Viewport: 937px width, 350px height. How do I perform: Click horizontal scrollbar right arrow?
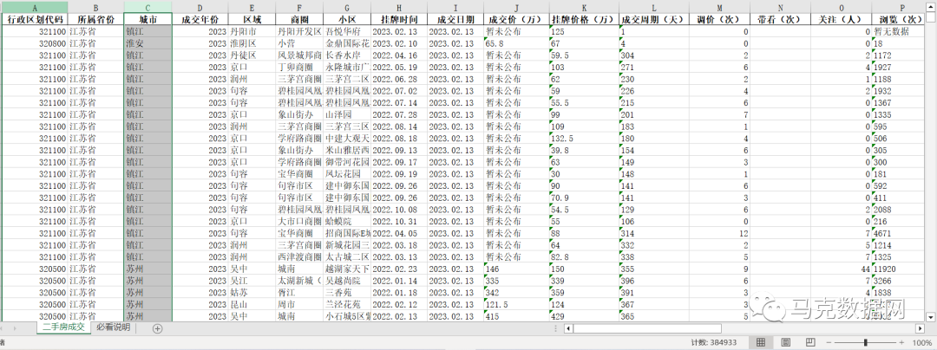tap(921, 328)
